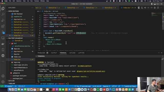Viewport: 164px width, 92px height.
Task: Open the Extensions view
Action: coord(3,26)
